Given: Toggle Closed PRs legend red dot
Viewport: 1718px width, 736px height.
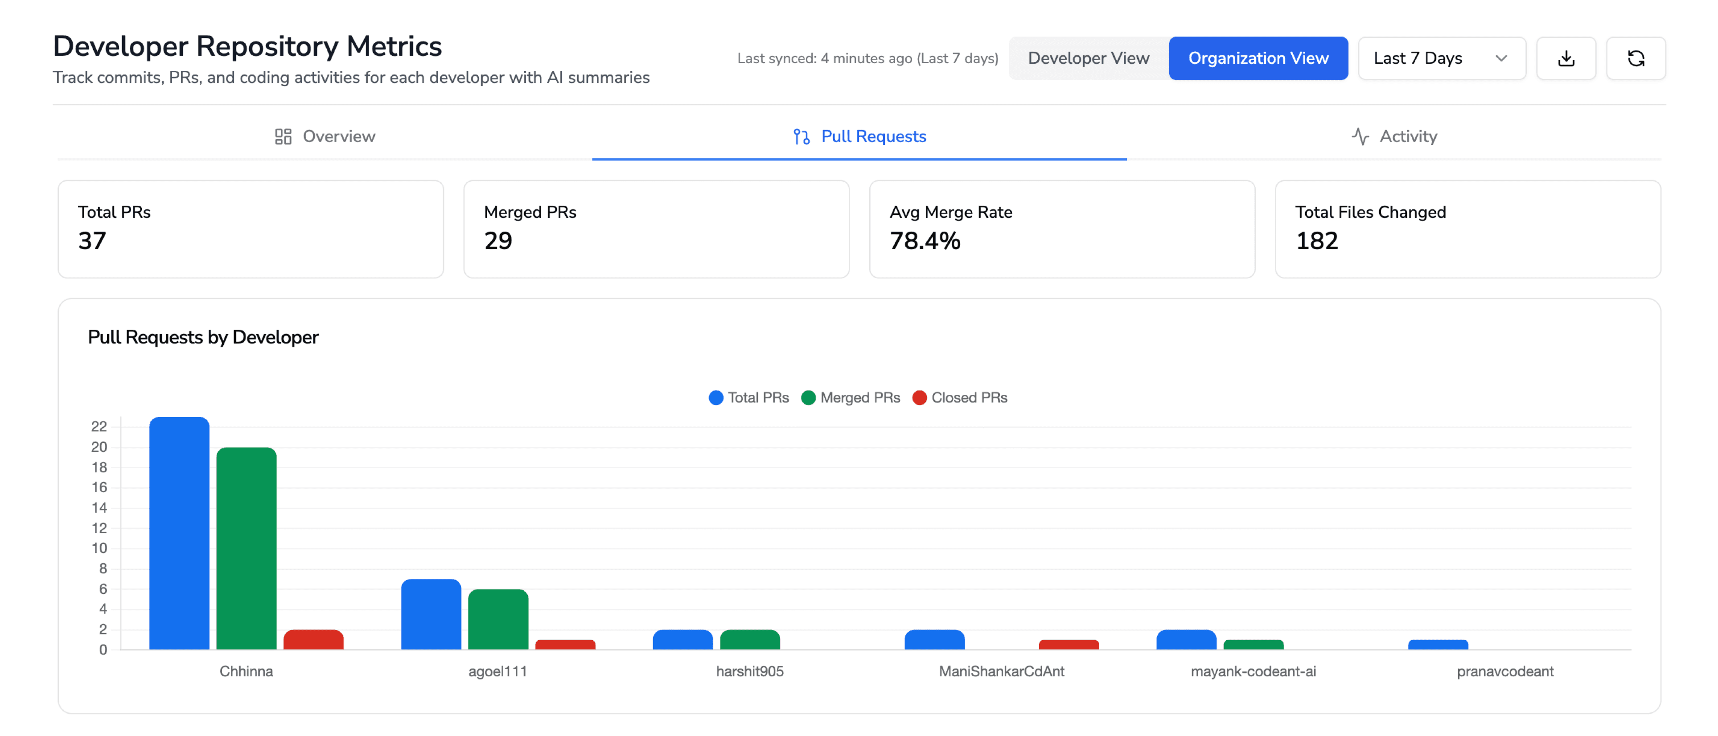Looking at the screenshot, I should [920, 397].
